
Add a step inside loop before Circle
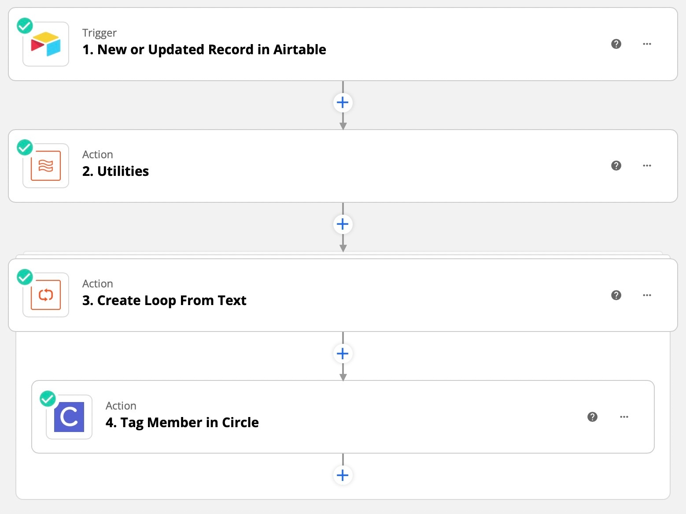pyautogui.click(x=343, y=354)
